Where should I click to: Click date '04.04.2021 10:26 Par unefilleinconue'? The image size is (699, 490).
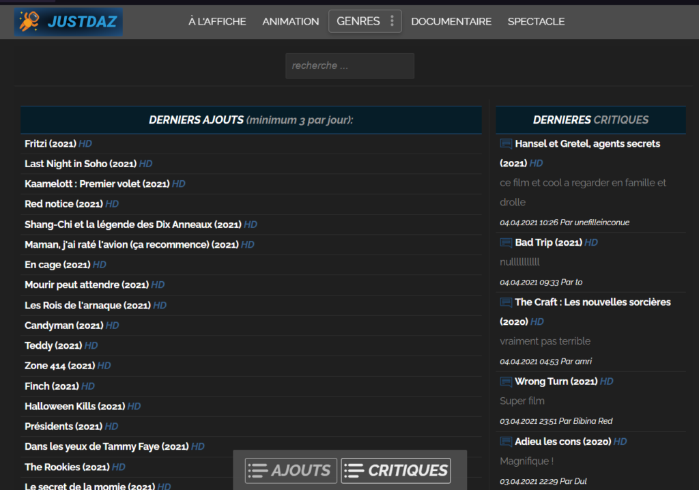(565, 222)
